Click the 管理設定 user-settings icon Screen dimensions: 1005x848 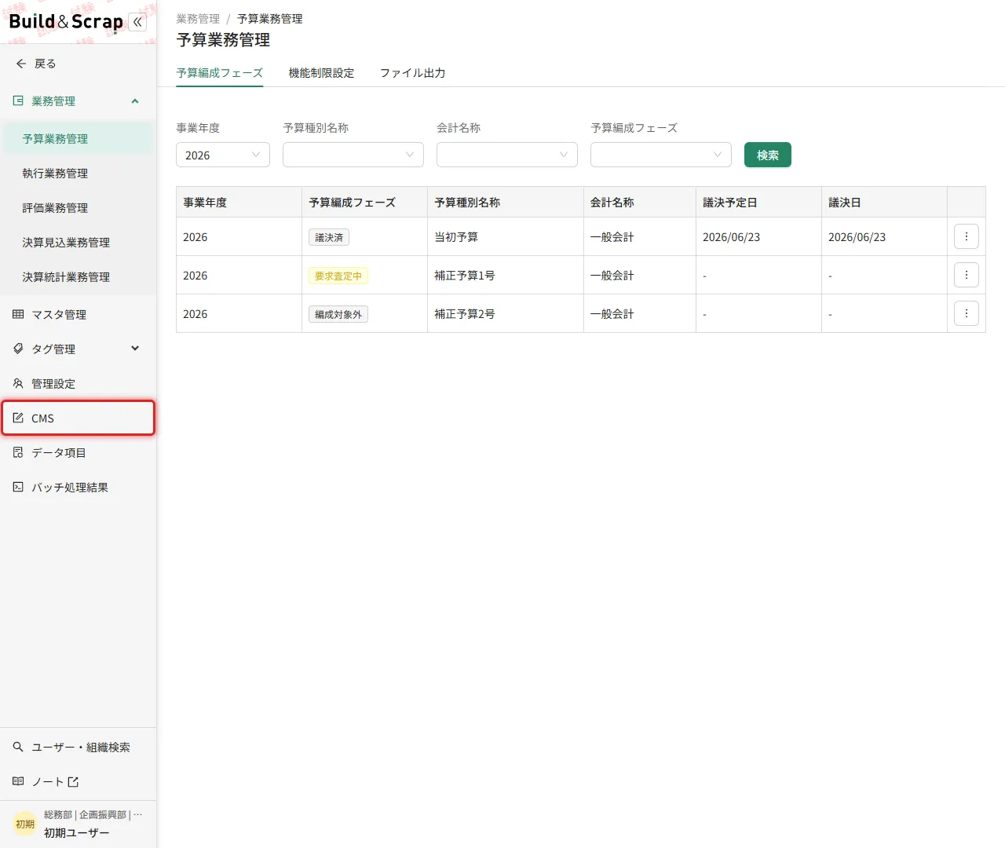(18, 384)
